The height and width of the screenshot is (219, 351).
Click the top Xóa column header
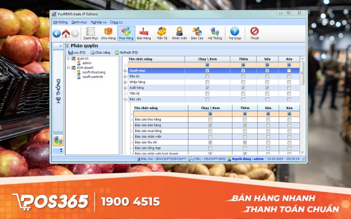point(289,59)
